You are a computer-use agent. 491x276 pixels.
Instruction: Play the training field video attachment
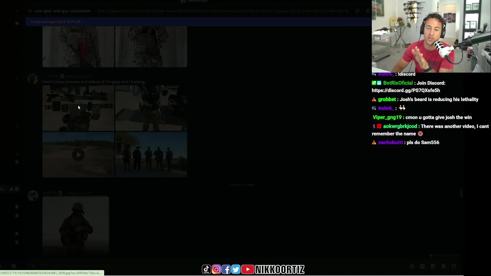[x=78, y=154]
